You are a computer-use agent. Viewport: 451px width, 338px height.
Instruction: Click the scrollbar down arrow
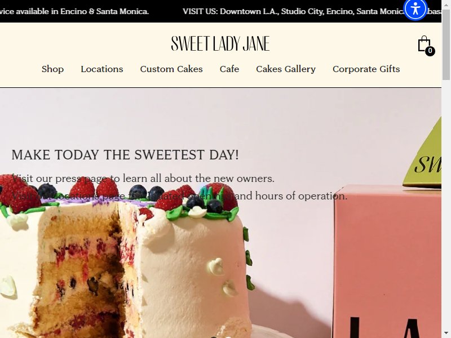tap(446, 333)
